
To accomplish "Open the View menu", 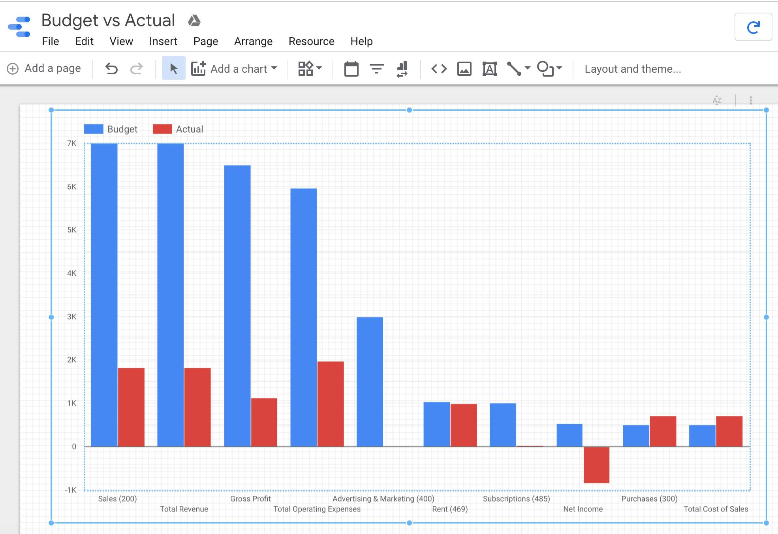I will point(121,41).
